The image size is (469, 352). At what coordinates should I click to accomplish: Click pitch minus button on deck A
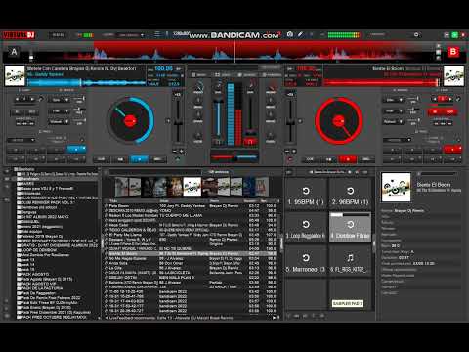click(x=175, y=151)
